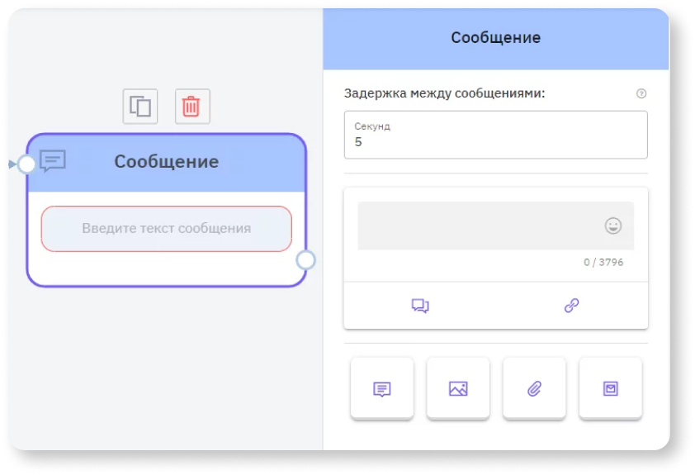Add an image block to the message
The height and width of the screenshot is (475, 695).
pos(458,388)
